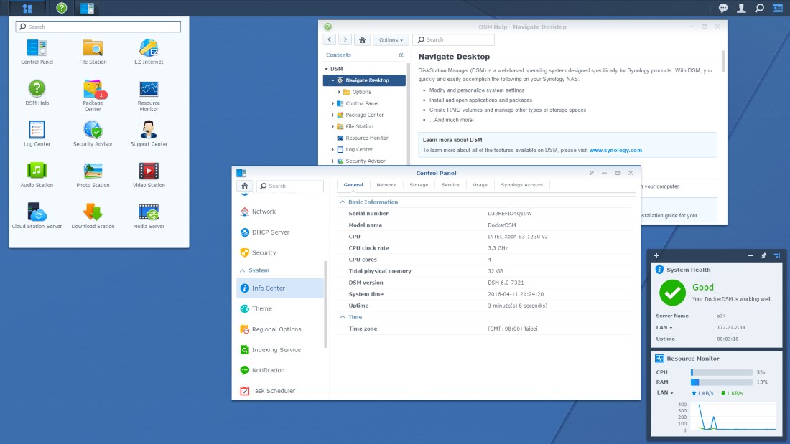Collapse the Contents pane in Help
This screenshot has height=444, width=790.
click(401, 55)
